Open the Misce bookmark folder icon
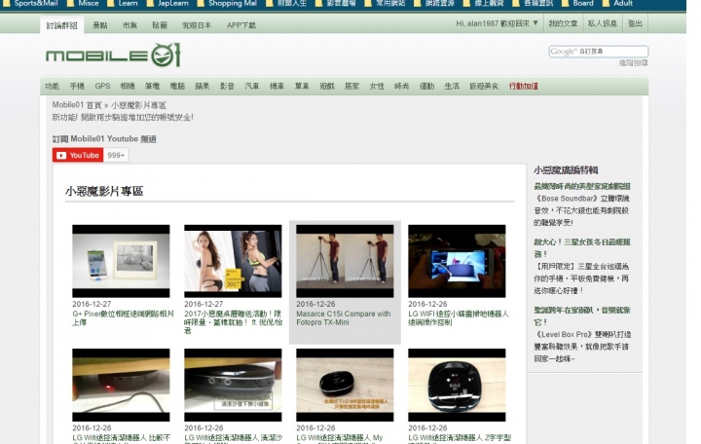 (71, 4)
